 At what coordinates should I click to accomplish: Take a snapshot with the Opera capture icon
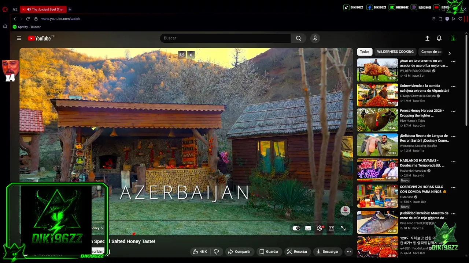[x=440, y=19]
